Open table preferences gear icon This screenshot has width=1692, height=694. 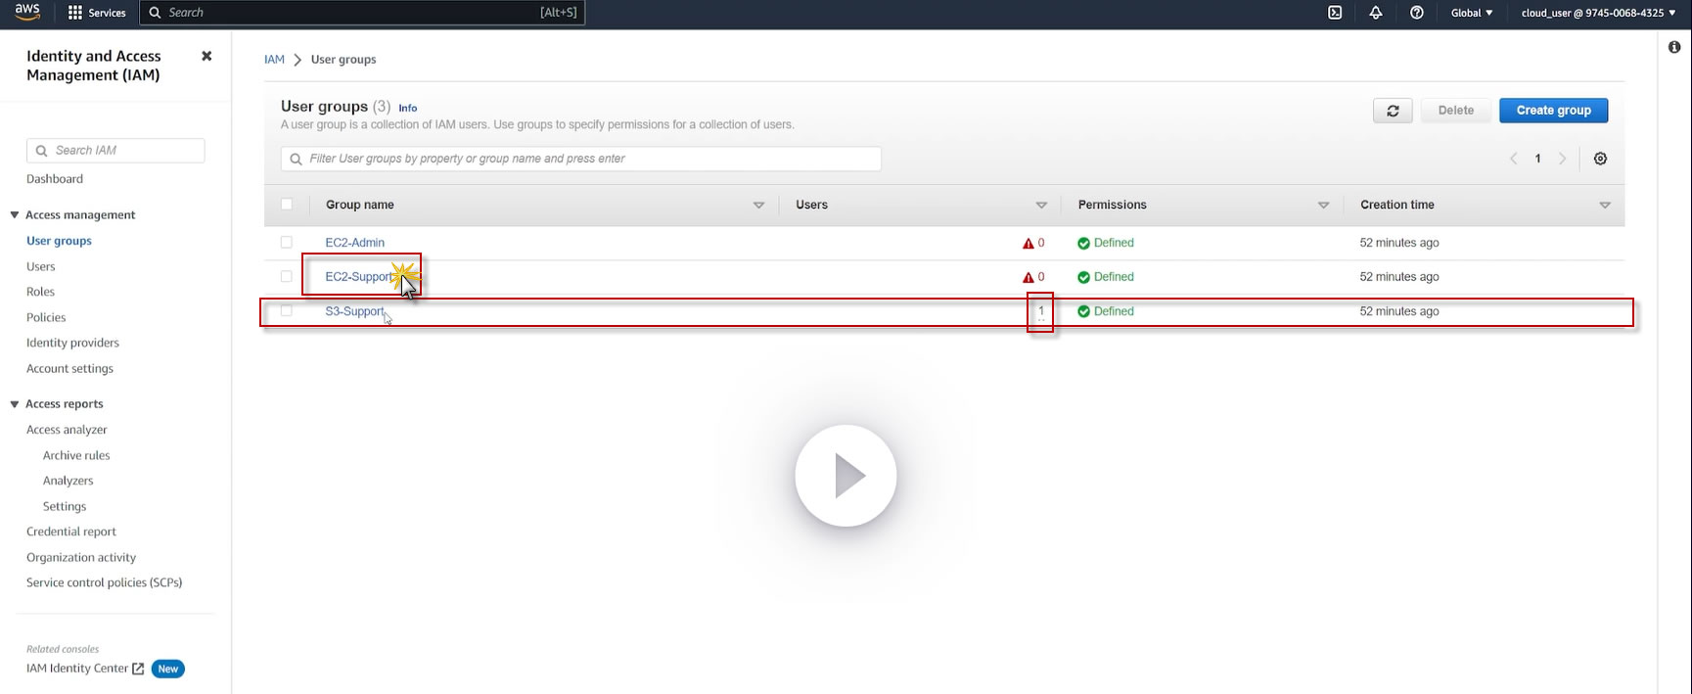pyautogui.click(x=1600, y=159)
